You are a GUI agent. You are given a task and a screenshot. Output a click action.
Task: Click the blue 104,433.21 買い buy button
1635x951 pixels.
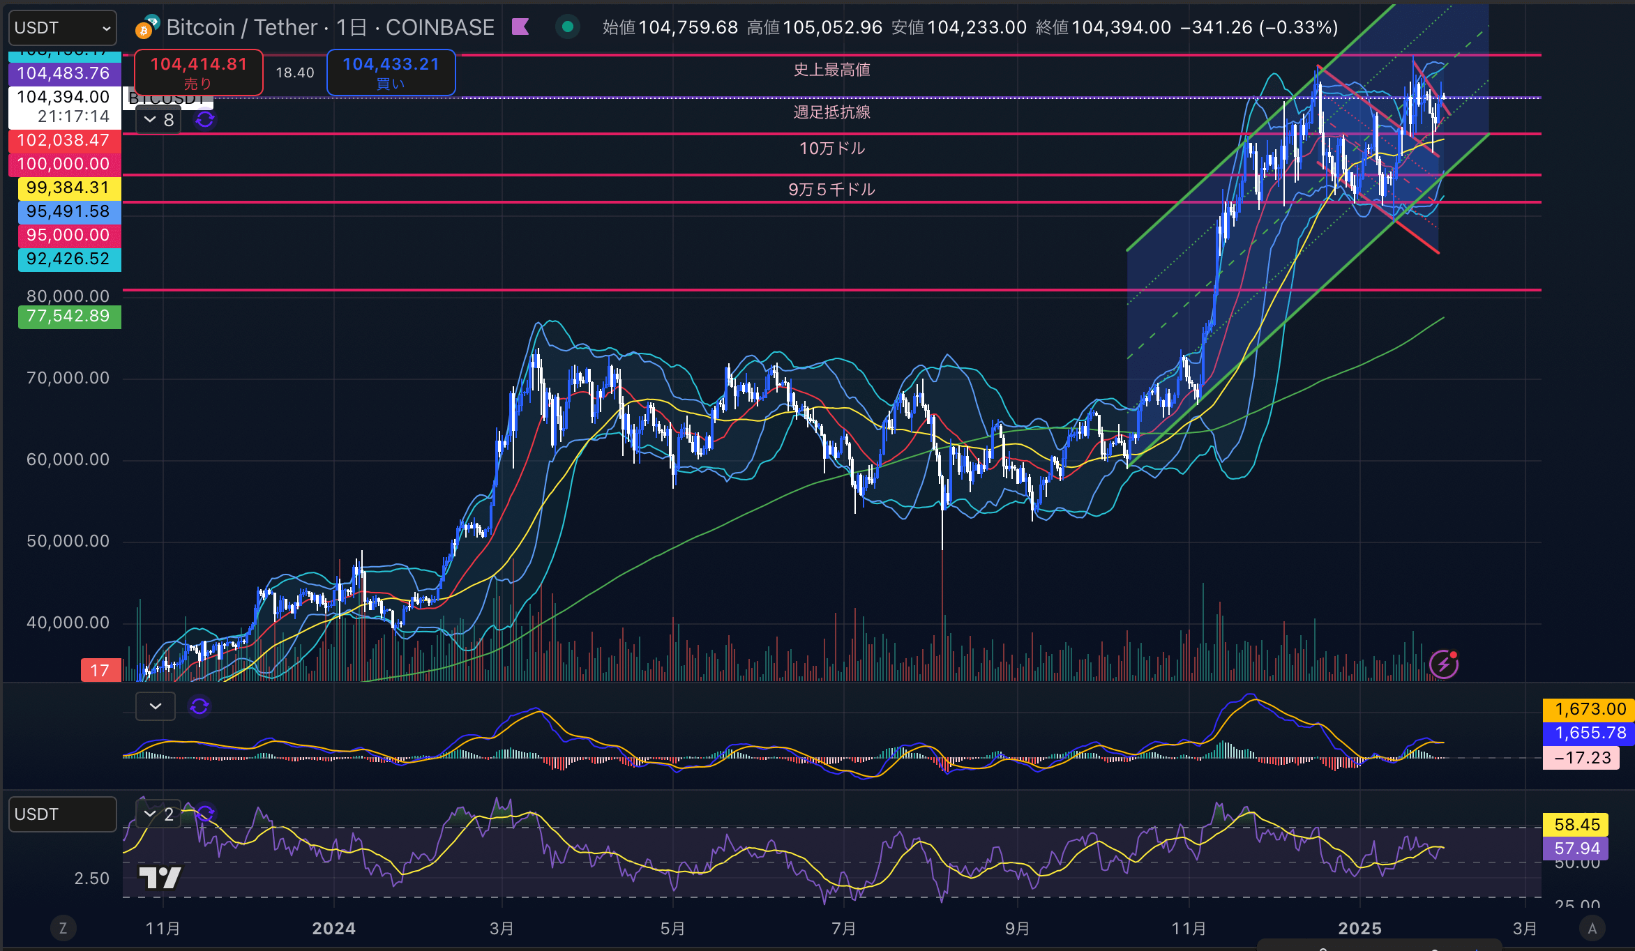point(391,73)
